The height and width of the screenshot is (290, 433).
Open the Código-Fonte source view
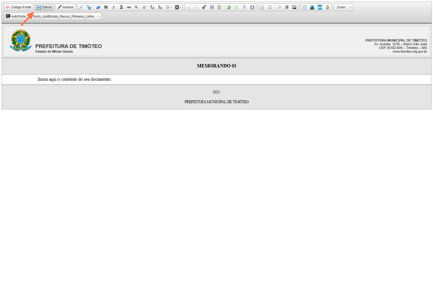[x=18, y=7]
